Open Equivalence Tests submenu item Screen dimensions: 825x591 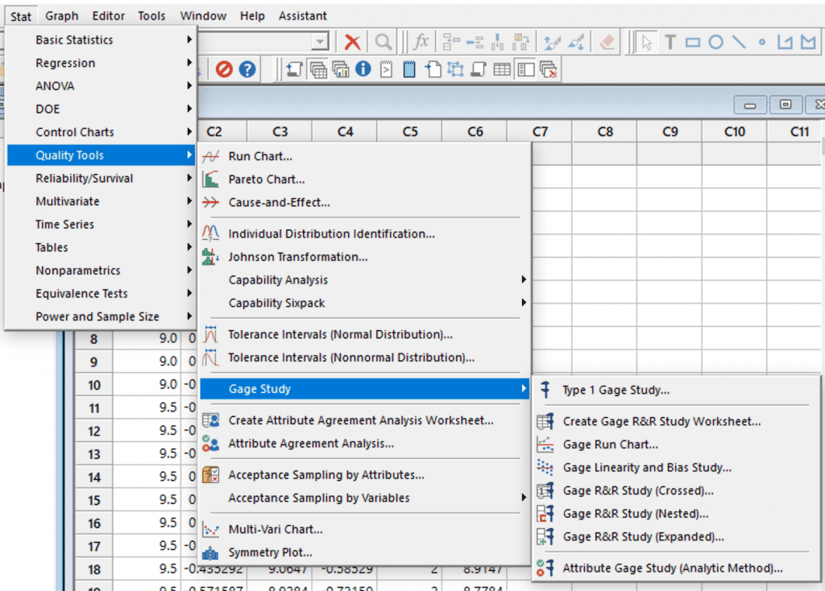tap(101, 294)
